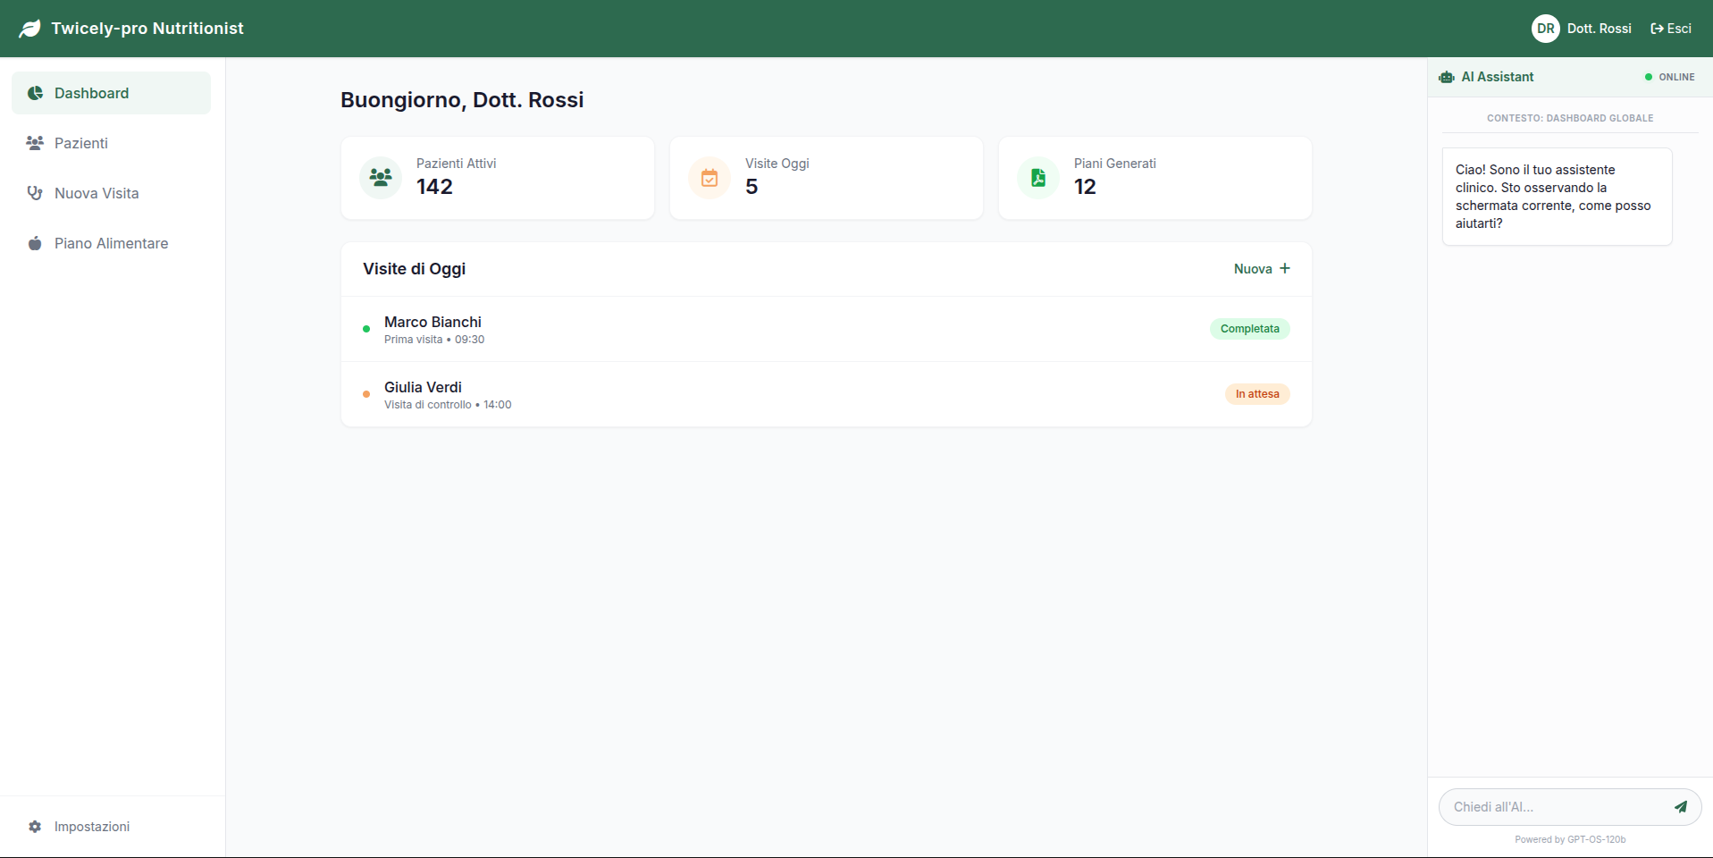Image resolution: width=1713 pixels, height=858 pixels.
Task: Click the Chiedi all'AI input field
Action: (1555, 806)
